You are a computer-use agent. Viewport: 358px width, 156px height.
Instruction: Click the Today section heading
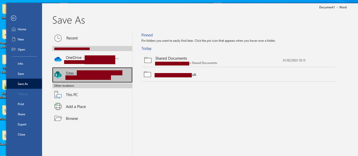pos(146,48)
